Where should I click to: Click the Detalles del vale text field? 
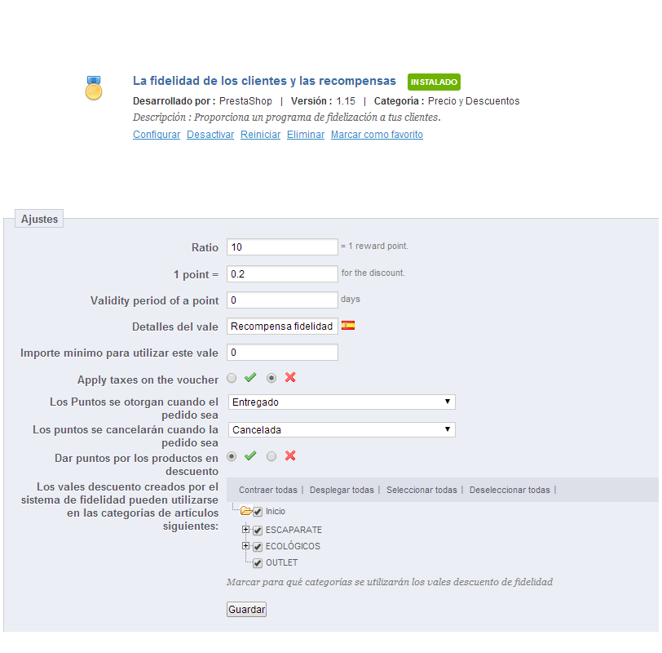pyautogui.click(x=282, y=326)
